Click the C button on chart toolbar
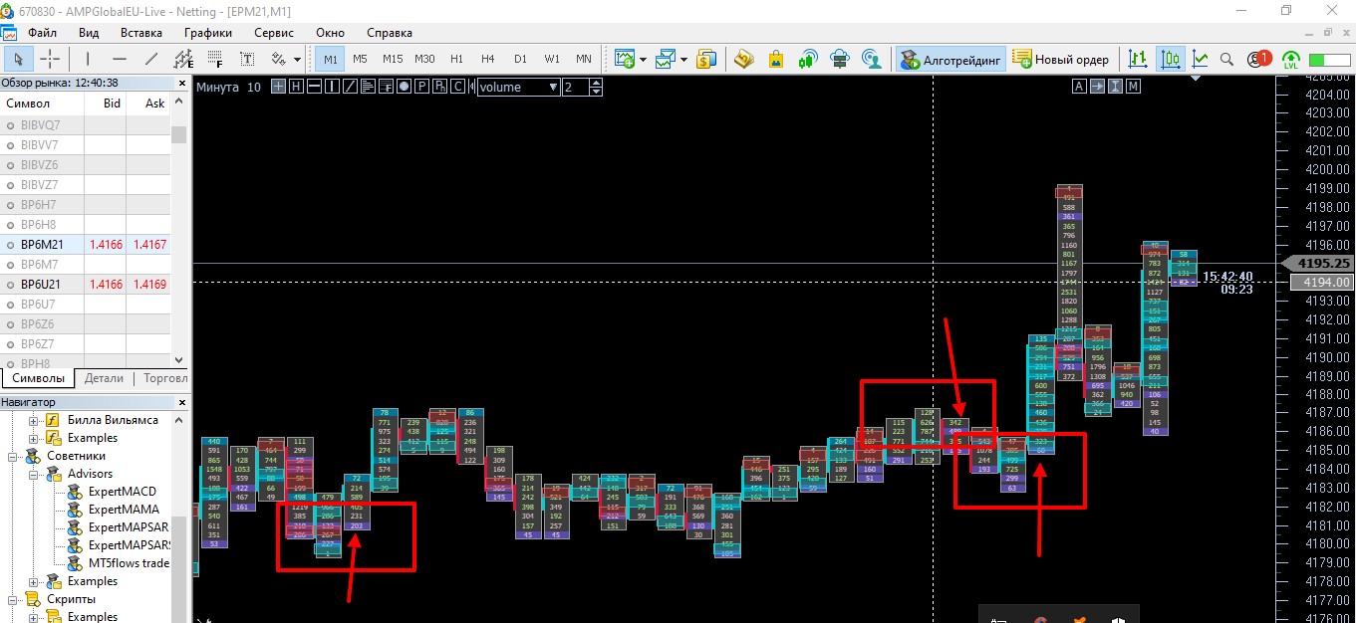Viewport: 1356px width, 623px height. point(457,87)
